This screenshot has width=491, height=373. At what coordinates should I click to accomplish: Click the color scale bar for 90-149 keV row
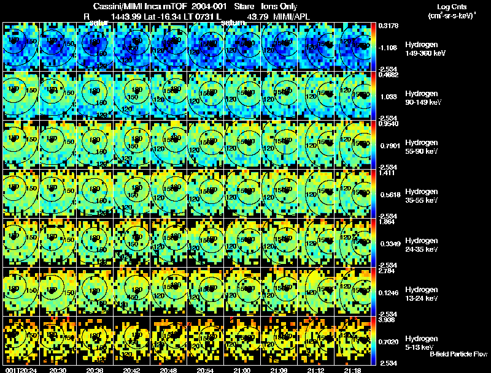tap(373, 96)
